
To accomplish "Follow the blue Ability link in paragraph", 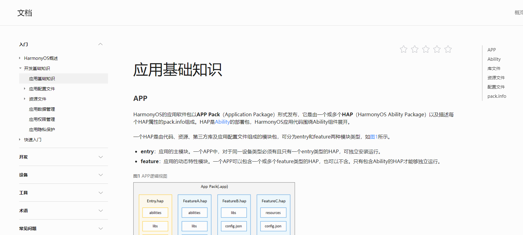I will point(222,122).
